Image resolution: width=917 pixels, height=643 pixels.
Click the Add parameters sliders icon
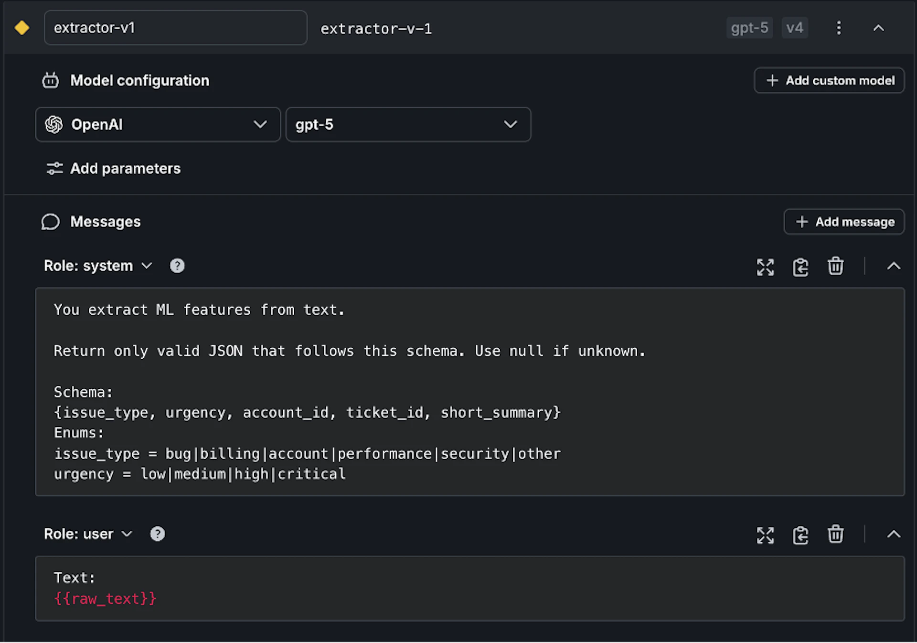(54, 169)
